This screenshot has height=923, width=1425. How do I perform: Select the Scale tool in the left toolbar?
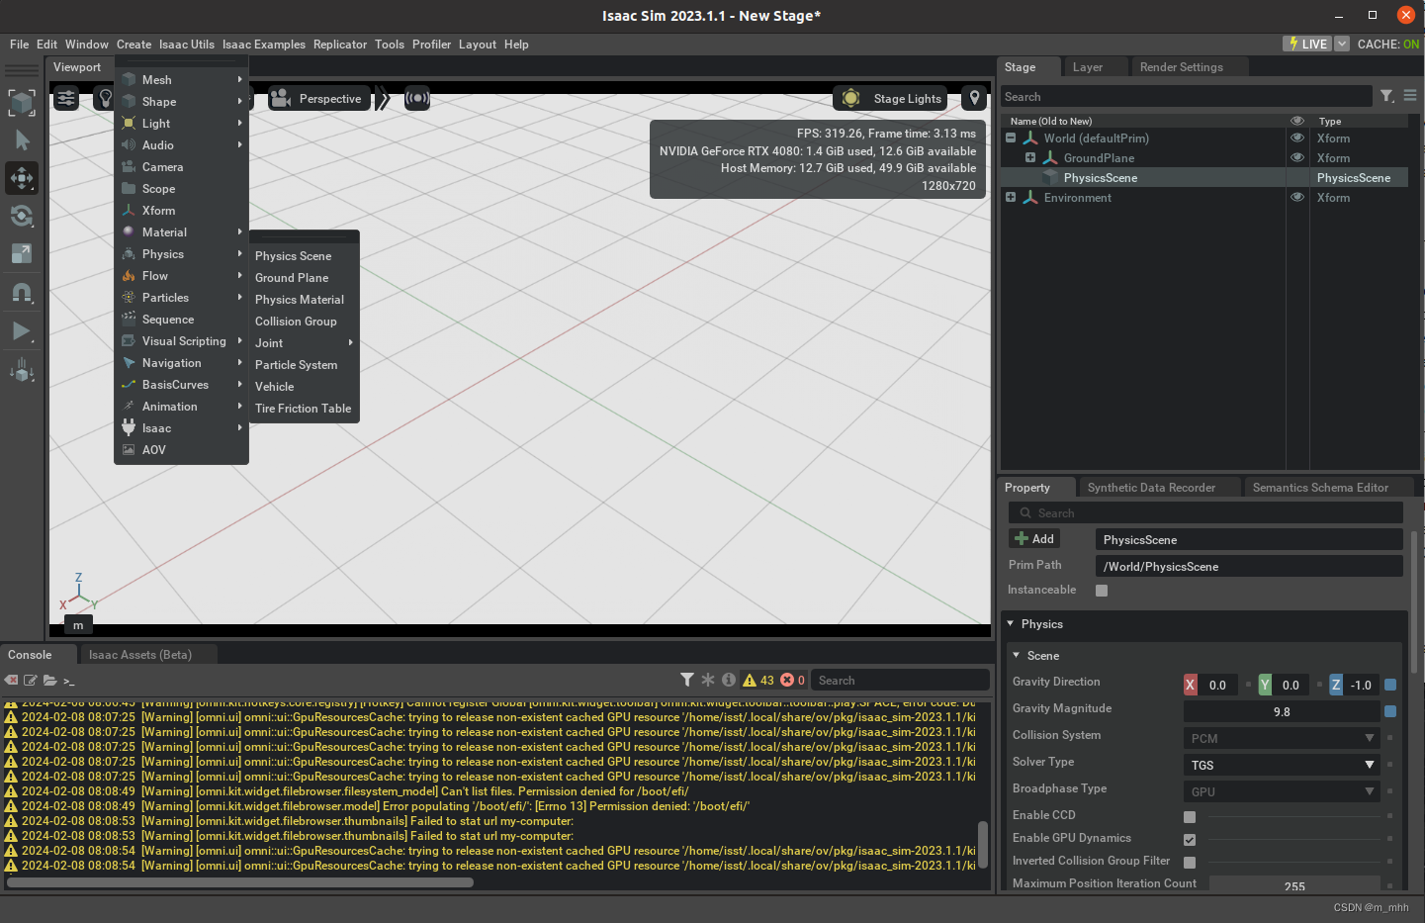[x=21, y=253]
